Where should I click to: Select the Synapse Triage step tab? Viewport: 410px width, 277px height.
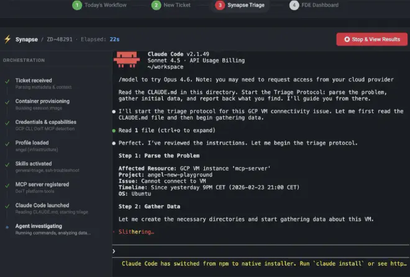[x=240, y=5]
